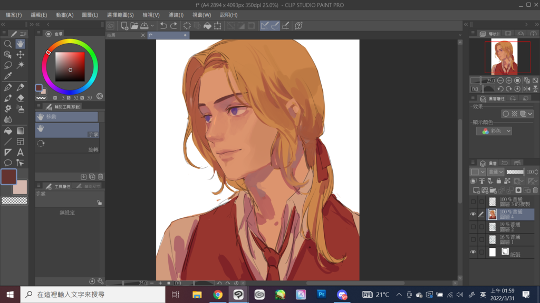Toggle visibility of 紙張 paper layer
This screenshot has width=540, height=303.
pos(473,252)
